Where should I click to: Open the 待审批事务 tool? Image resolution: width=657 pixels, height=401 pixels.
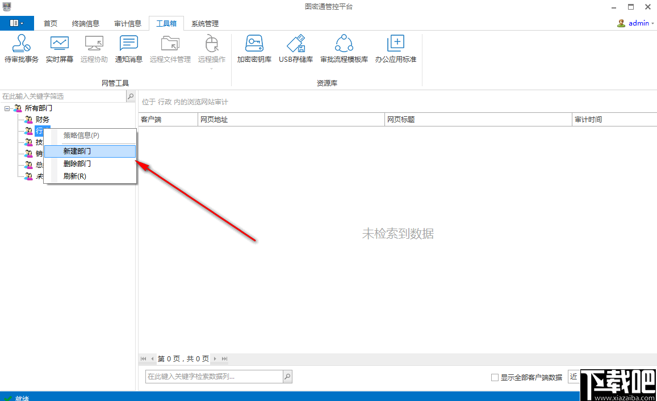(21, 50)
